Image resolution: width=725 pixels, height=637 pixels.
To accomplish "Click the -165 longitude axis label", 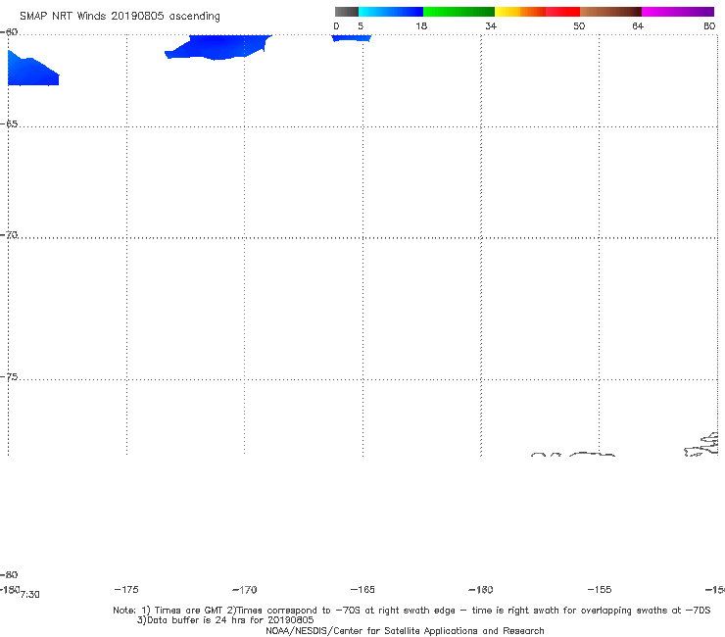I will 362,589.
